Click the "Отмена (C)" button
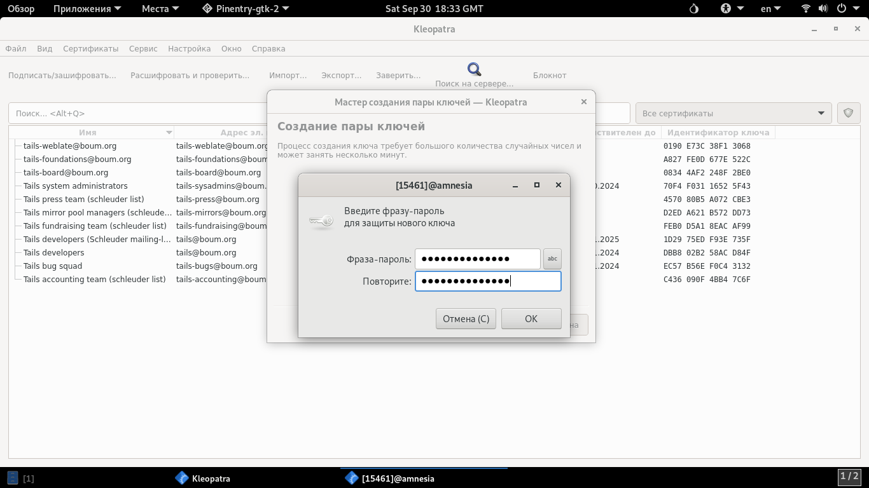Screen dimensions: 869x488 click(466, 318)
